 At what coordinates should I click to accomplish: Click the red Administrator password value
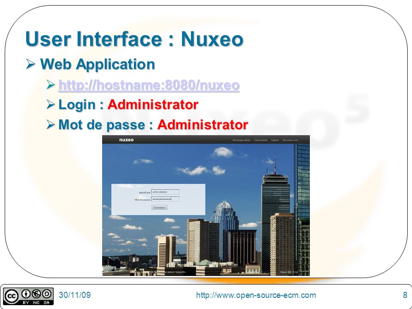(203, 124)
